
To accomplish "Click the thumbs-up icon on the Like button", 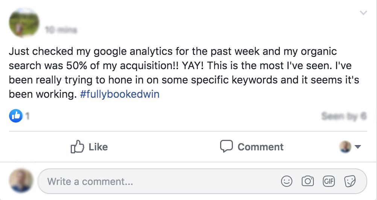I will (x=77, y=147).
